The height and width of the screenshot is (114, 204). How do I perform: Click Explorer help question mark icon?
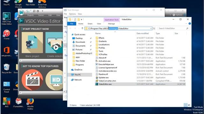[190, 23]
